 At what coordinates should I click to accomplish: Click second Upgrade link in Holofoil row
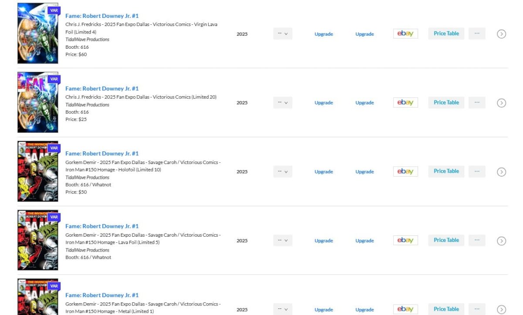tap(364, 172)
